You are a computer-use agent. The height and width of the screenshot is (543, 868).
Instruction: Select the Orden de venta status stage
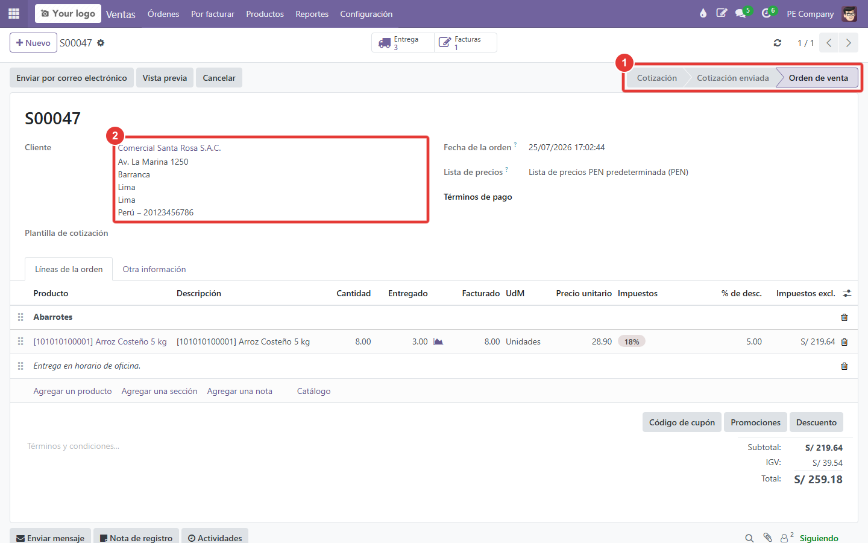(818, 78)
